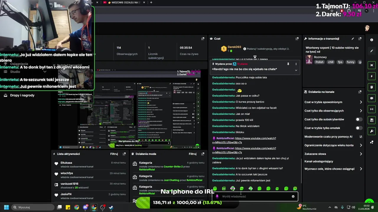The height and width of the screenshot is (212, 378).
Task: Click the user avatar in the top bar
Action: coord(367,28)
